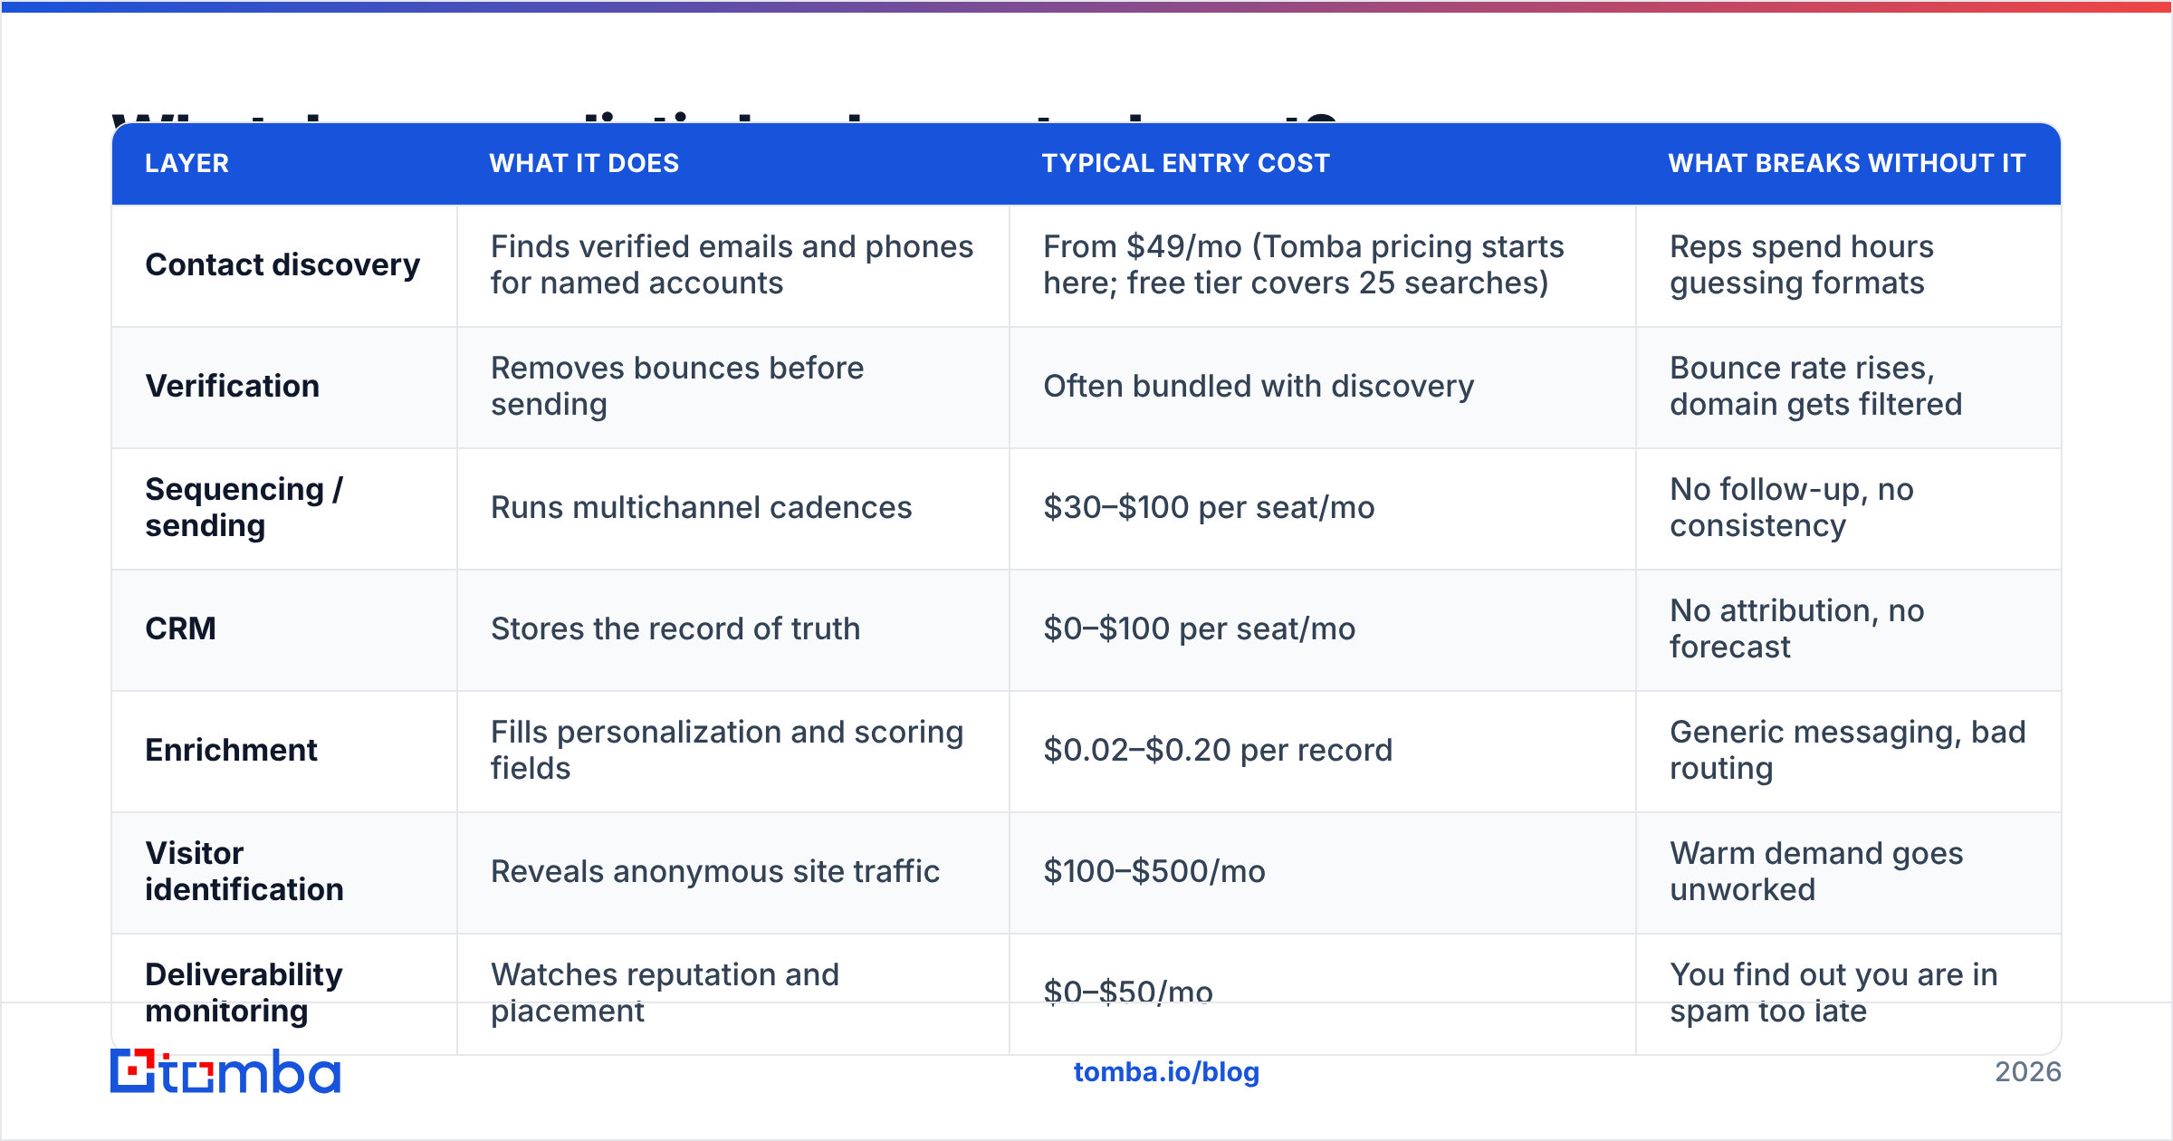Click 'Finds verified emails and phones' cell

pos(732,264)
